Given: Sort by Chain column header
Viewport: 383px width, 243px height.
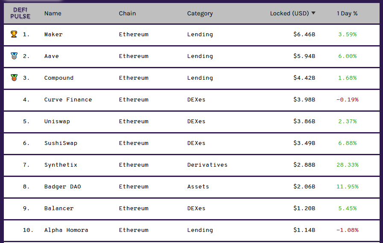Looking at the screenshot, I should tap(127, 13).
